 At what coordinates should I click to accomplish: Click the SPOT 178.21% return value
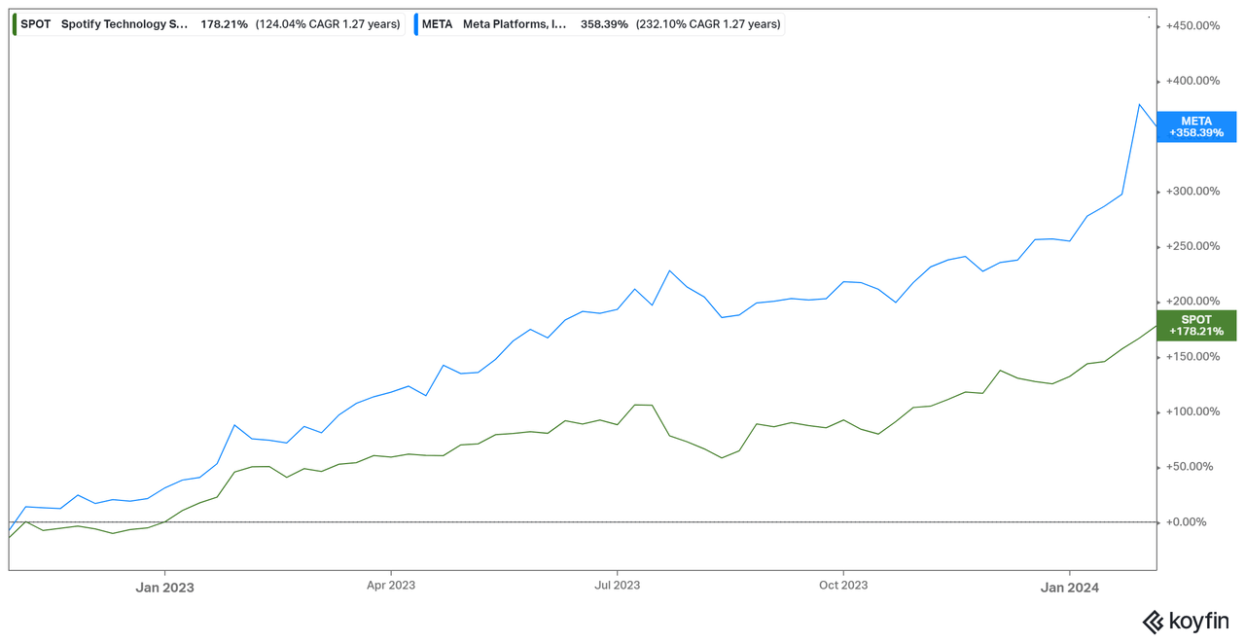coord(224,24)
